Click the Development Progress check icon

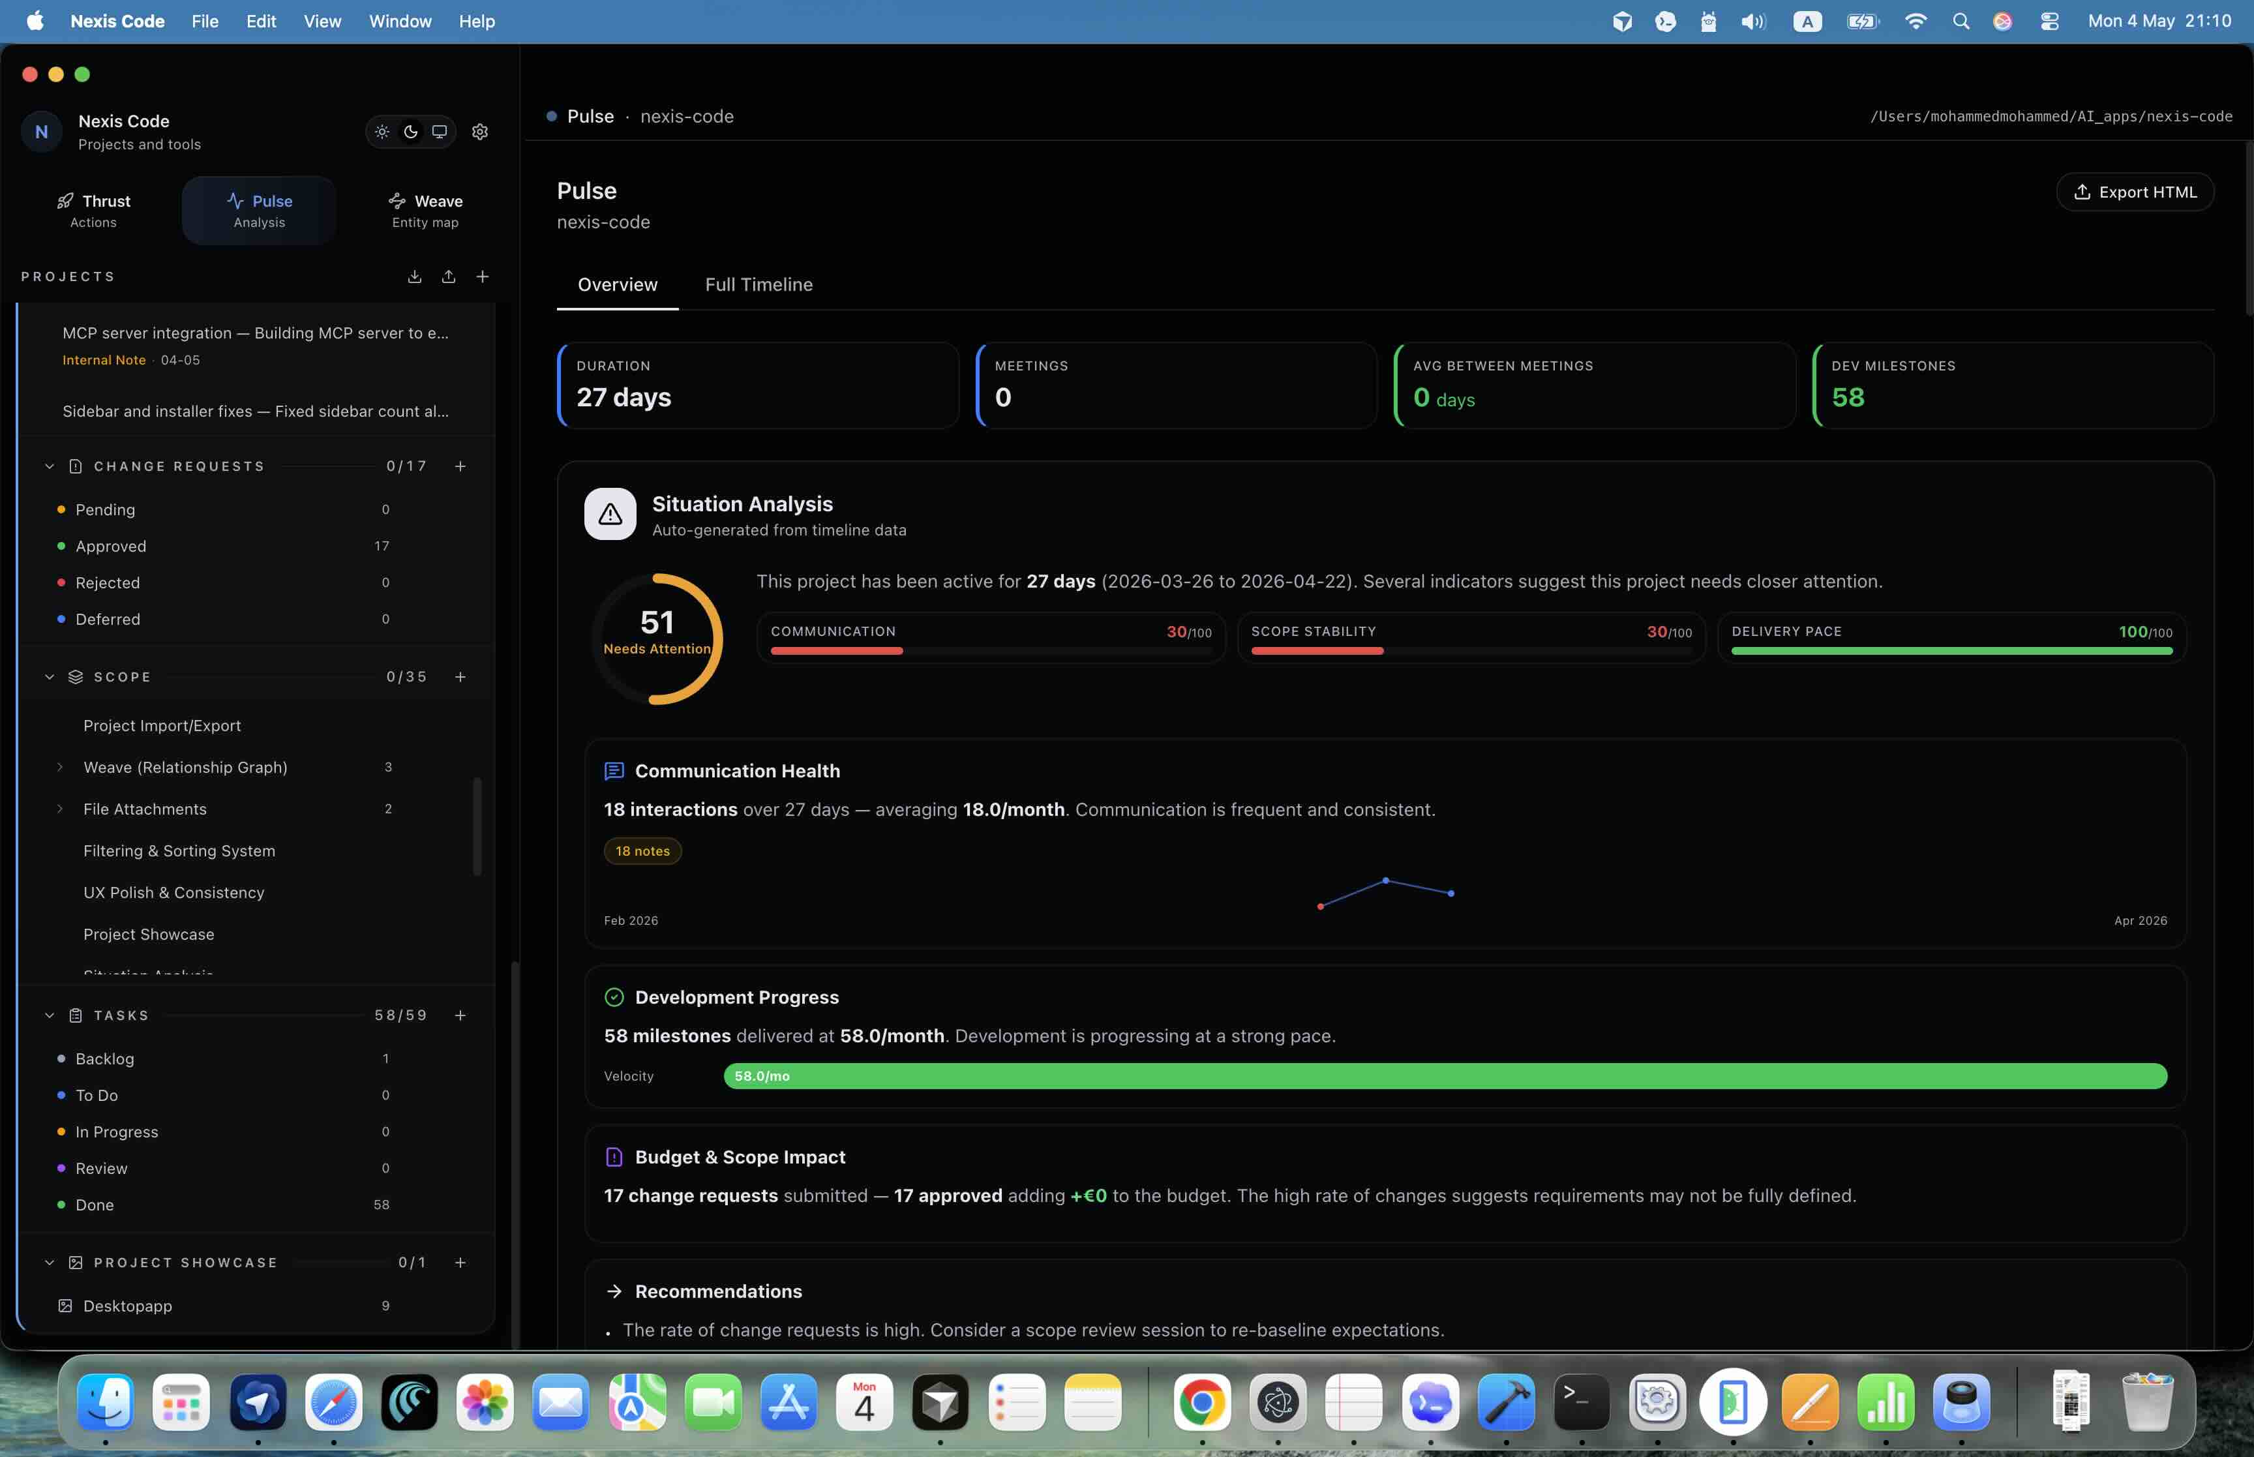pyautogui.click(x=614, y=998)
